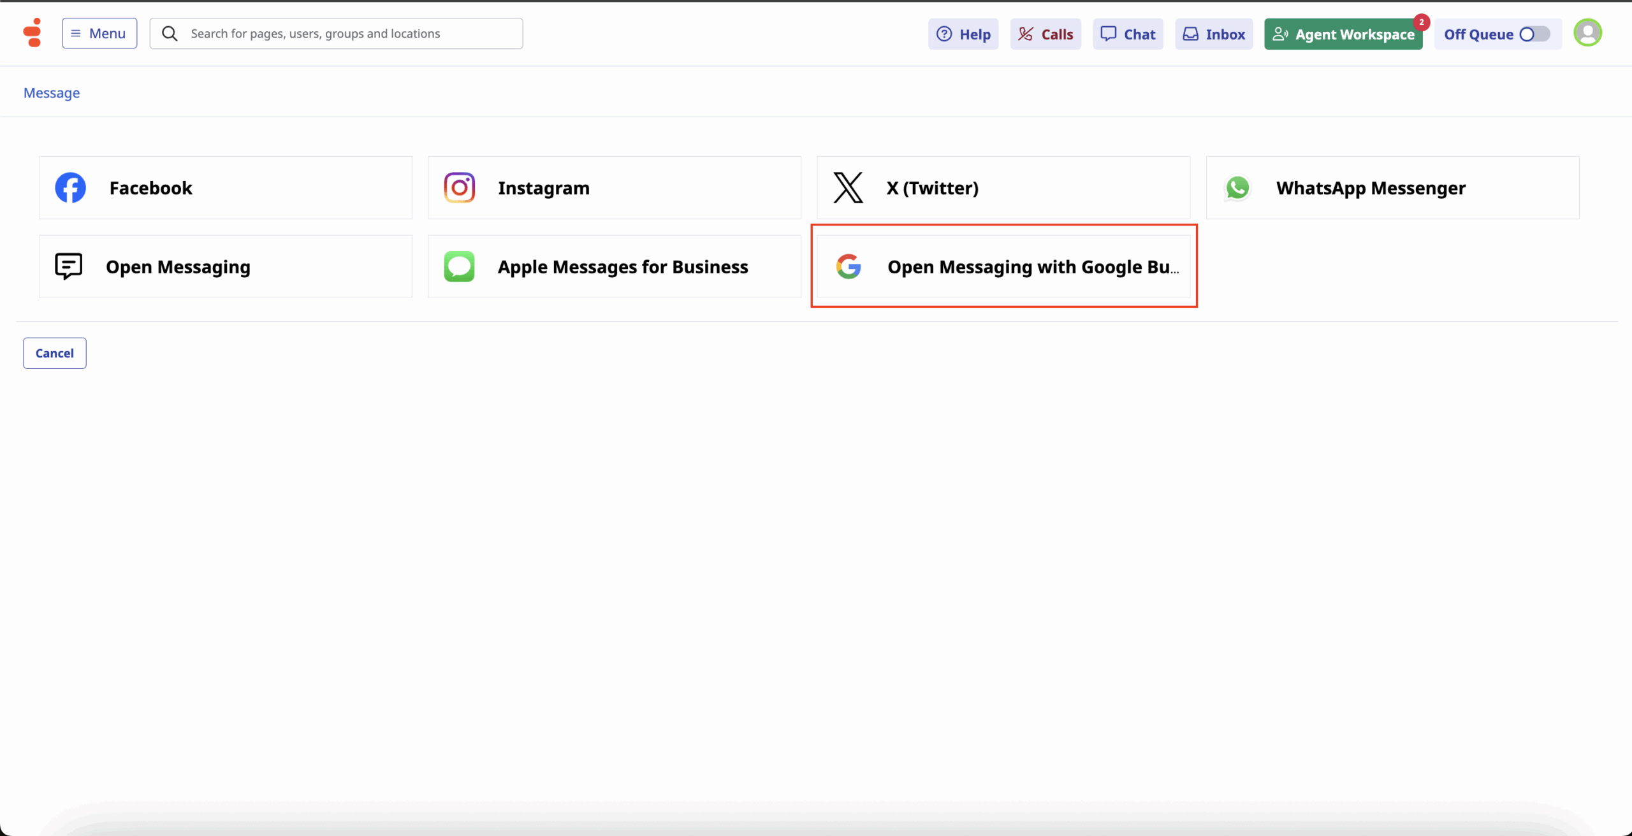Screen dimensions: 1632x836
Task: Choose Apple Messages for Business
Action: click(x=614, y=267)
